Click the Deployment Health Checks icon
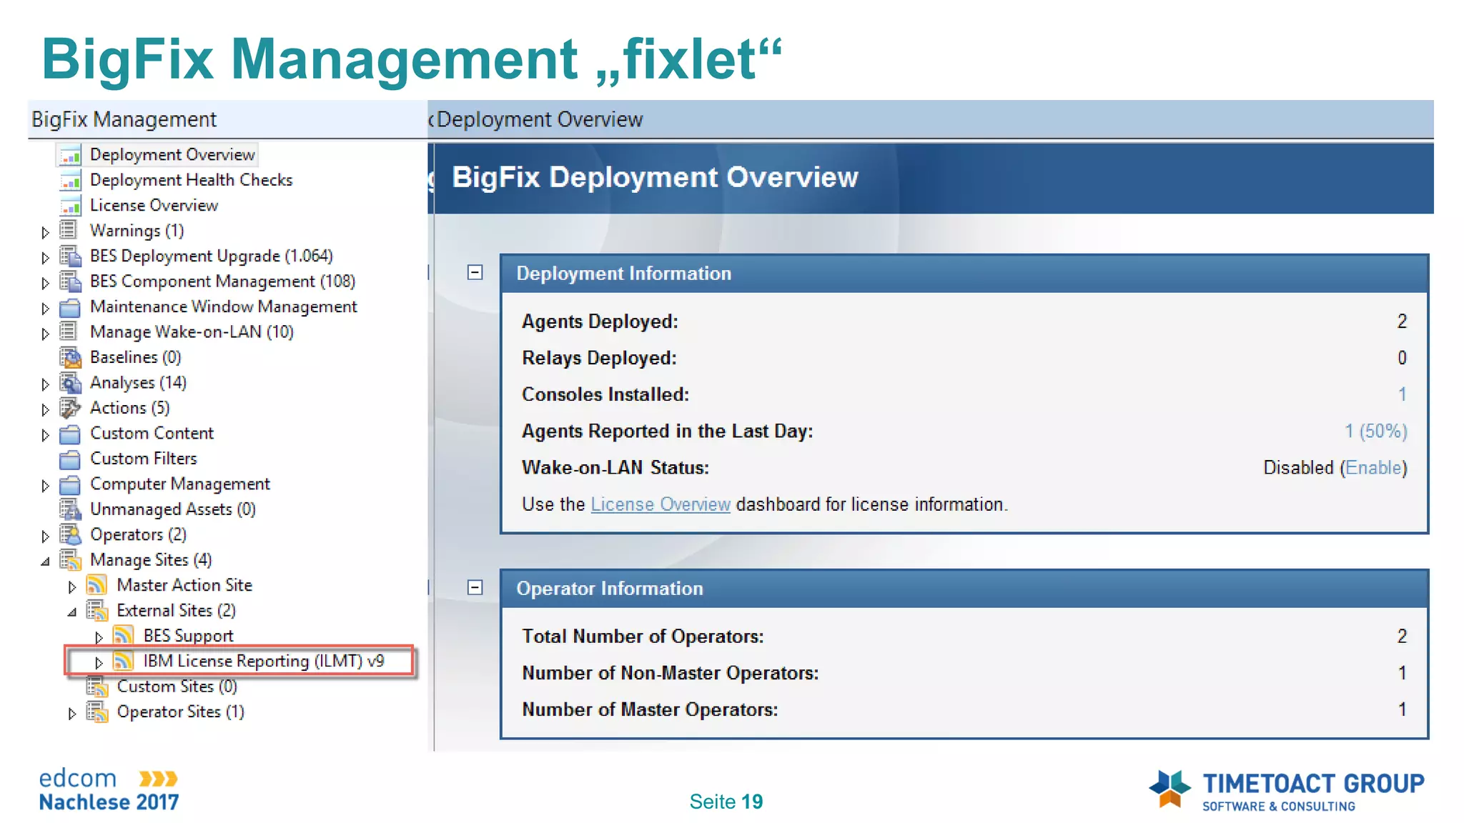The image size is (1464, 823). tap(70, 180)
